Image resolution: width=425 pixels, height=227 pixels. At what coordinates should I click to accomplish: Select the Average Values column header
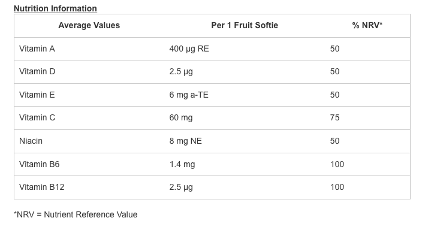(x=89, y=25)
